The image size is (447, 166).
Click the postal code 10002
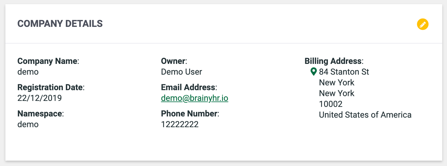tap(331, 104)
